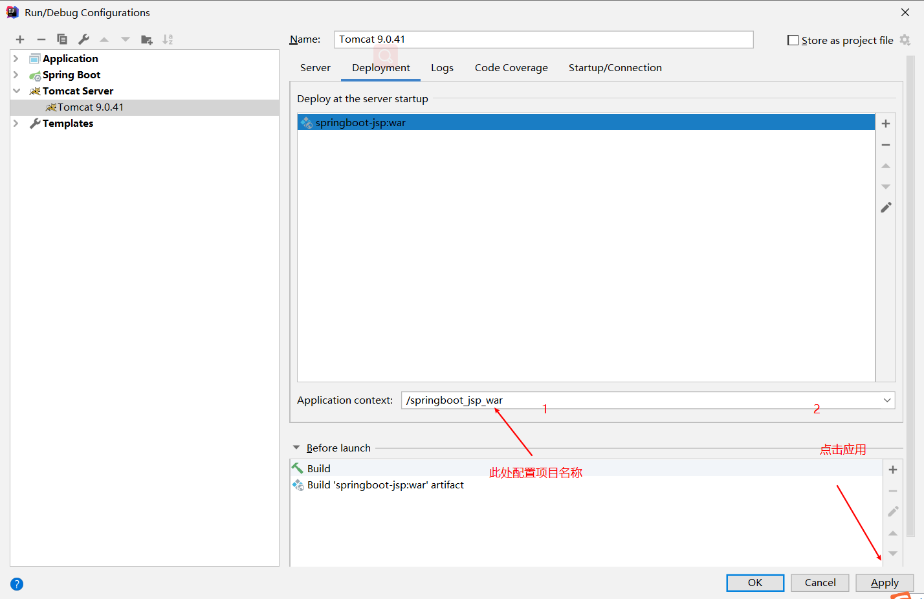The width and height of the screenshot is (924, 599).
Task: Select the Build launch task row
Action: (x=586, y=468)
